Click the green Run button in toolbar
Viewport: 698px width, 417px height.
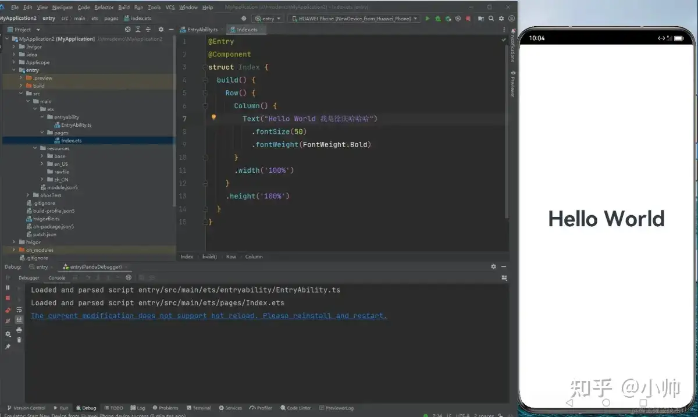click(428, 19)
